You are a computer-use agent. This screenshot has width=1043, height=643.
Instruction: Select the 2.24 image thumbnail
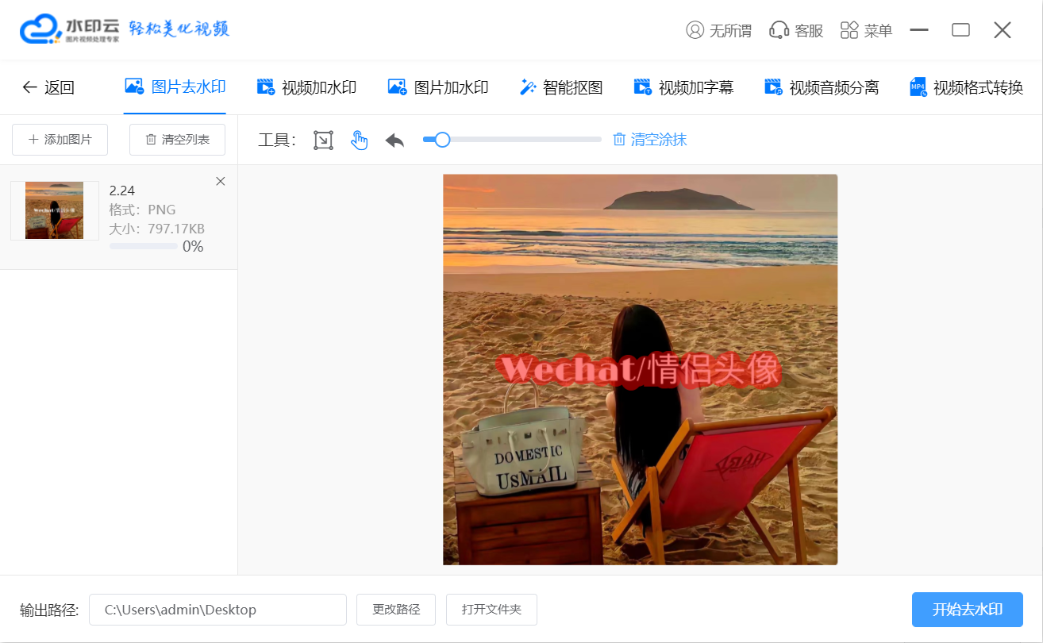[54, 210]
